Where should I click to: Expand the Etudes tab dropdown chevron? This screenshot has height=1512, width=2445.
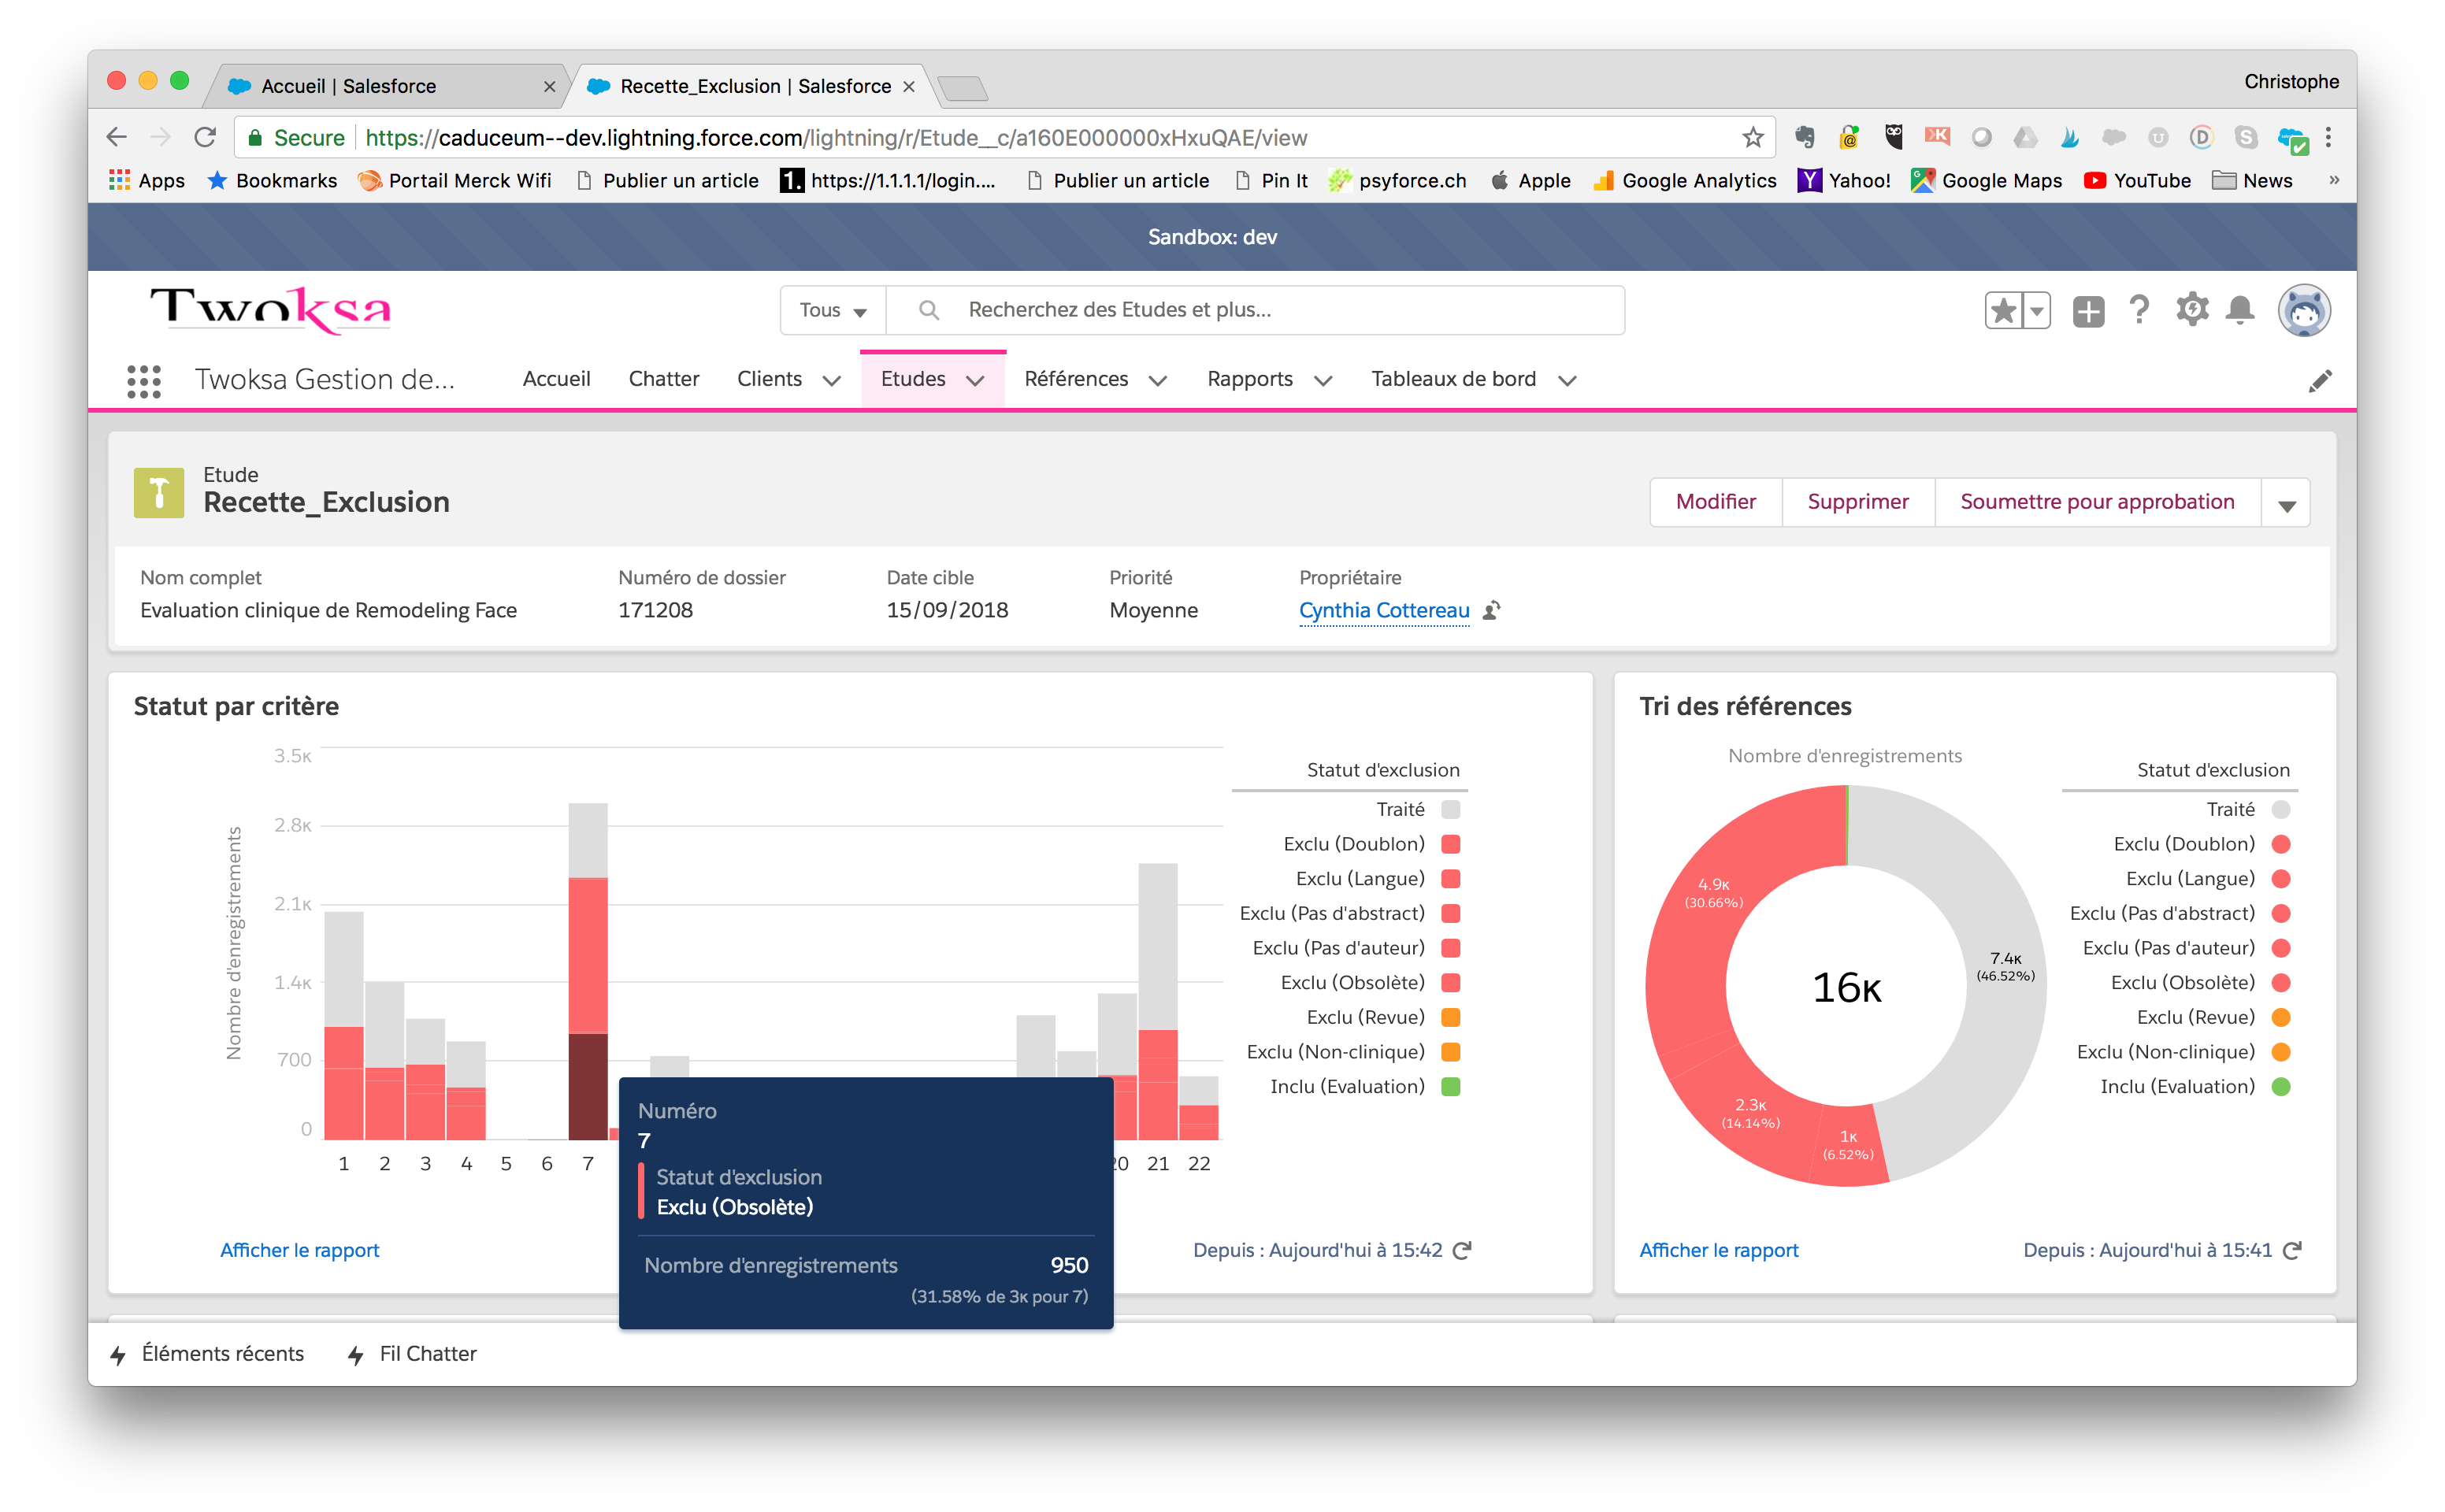(x=976, y=381)
